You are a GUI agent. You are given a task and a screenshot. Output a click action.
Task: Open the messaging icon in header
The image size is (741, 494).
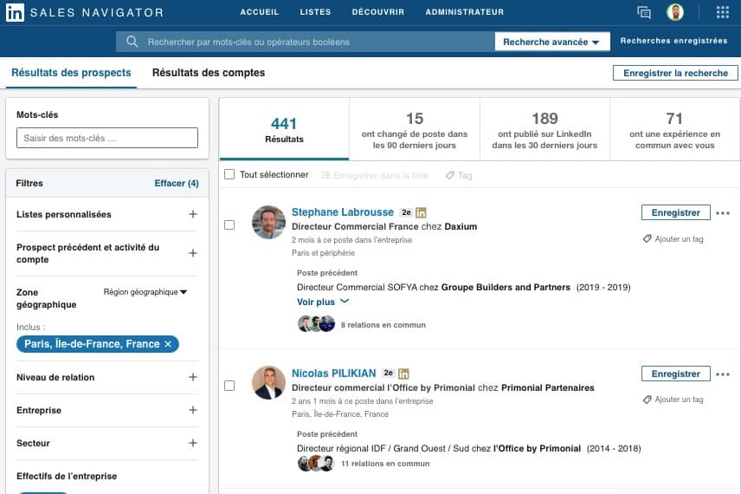pos(644,12)
